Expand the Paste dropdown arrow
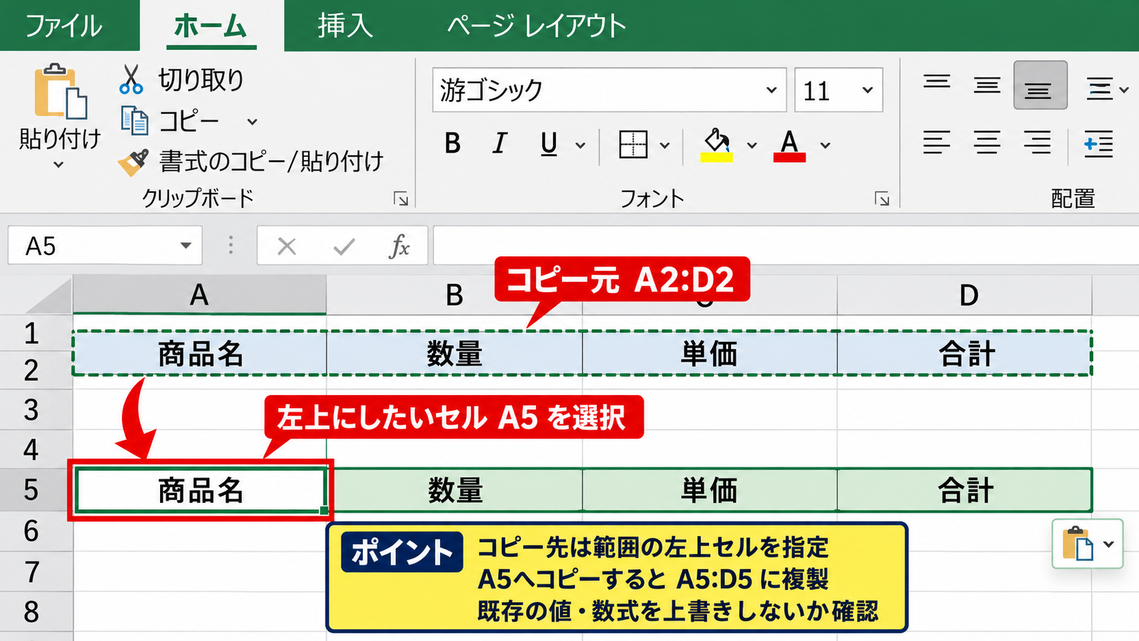The width and height of the screenshot is (1139, 641). click(59, 165)
